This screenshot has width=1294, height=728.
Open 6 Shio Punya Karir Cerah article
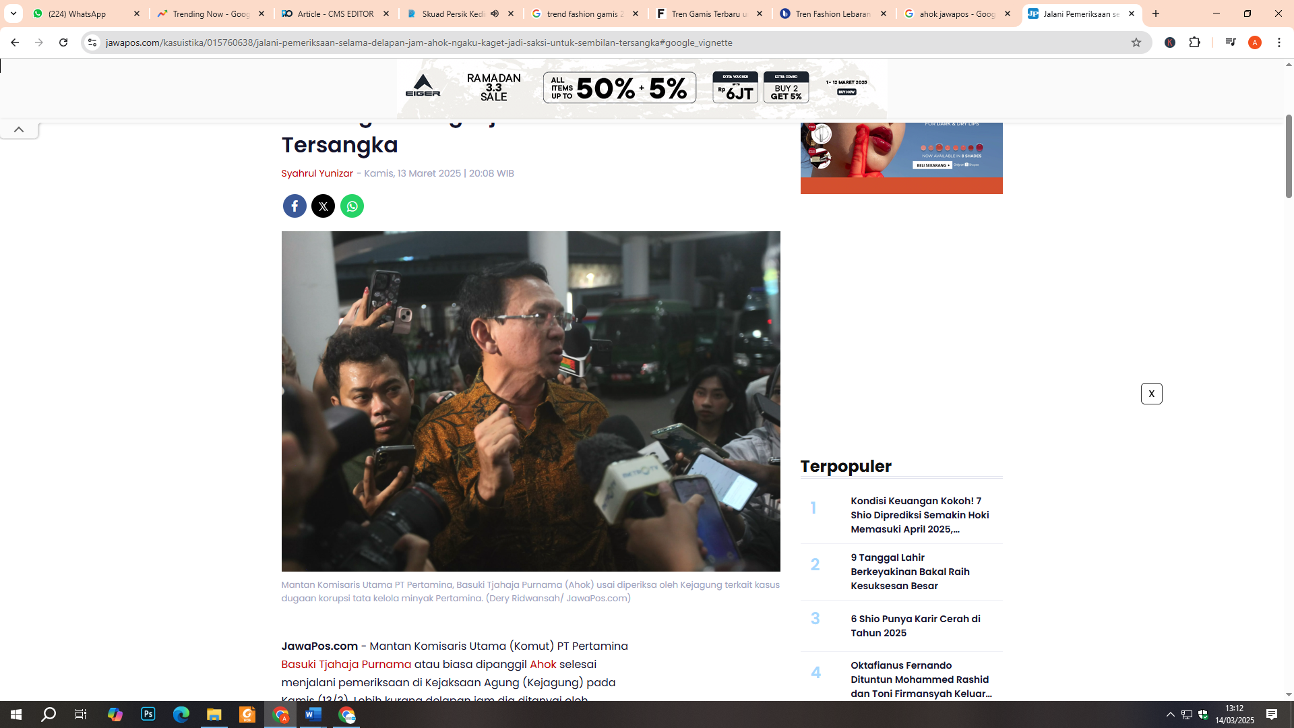click(915, 626)
